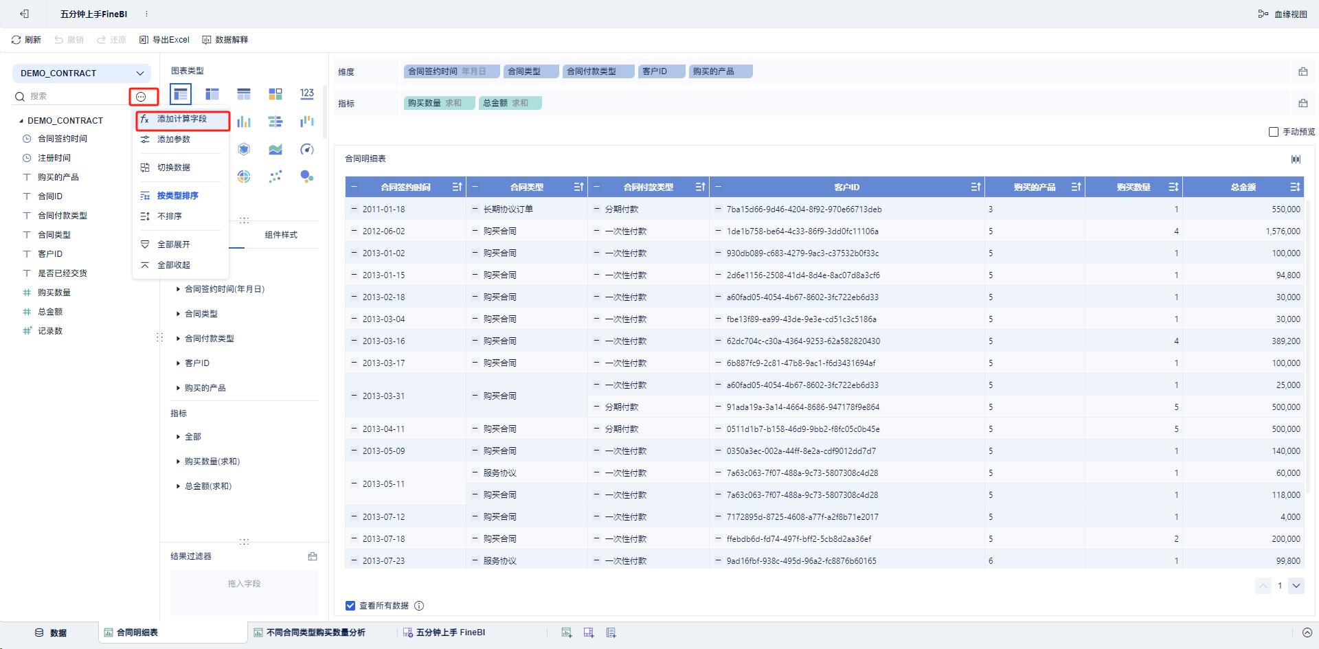Open the more options dots beside 五分钟上手FineBI

146,14
